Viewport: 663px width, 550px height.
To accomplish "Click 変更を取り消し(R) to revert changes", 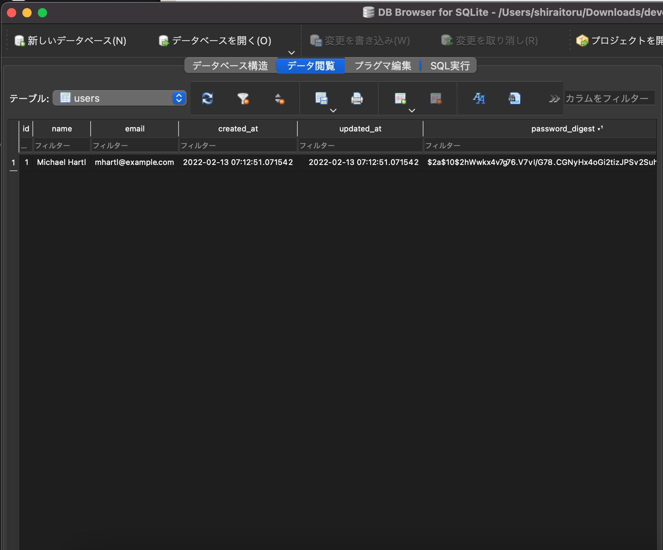I will (489, 40).
